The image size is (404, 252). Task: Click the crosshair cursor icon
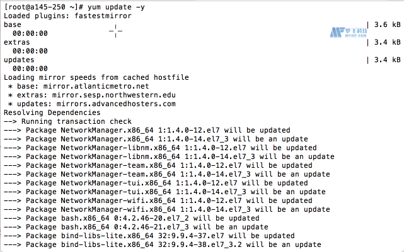tap(115, 31)
